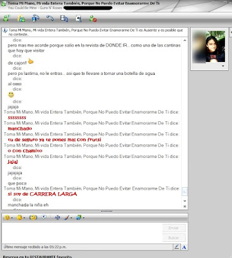Switch to text typing mode (A)
Viewport: 232px width, 258px height.
[184, 247]
